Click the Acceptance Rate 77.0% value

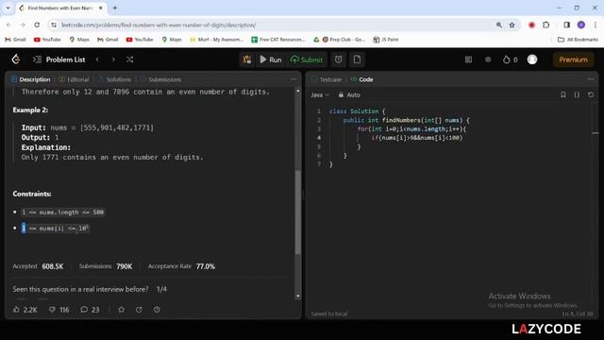click(x=206, y=266)
